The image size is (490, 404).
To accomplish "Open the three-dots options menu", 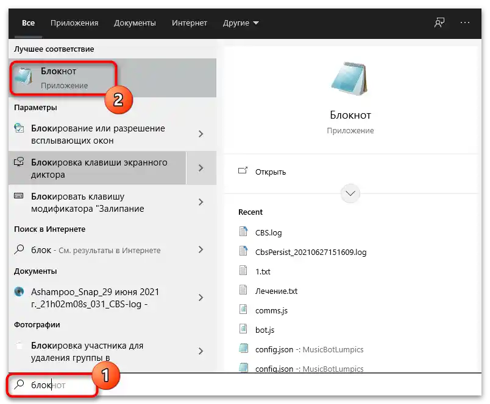I will [x=465, y=23].
